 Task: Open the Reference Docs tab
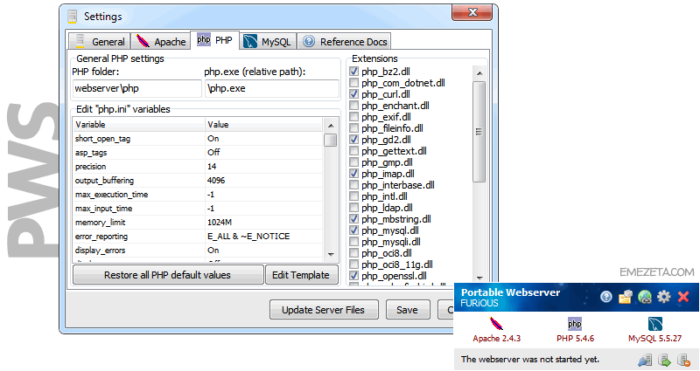tap(344, 41)
